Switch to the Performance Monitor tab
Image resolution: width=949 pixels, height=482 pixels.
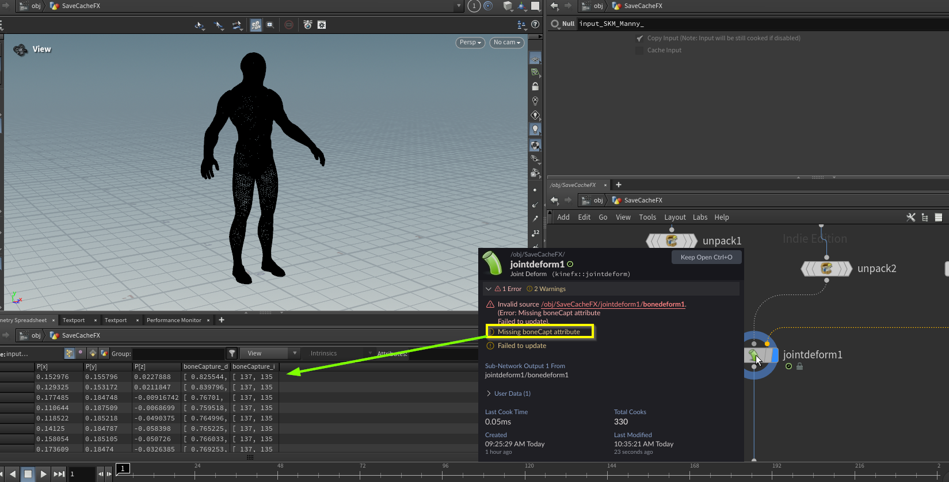174,320
